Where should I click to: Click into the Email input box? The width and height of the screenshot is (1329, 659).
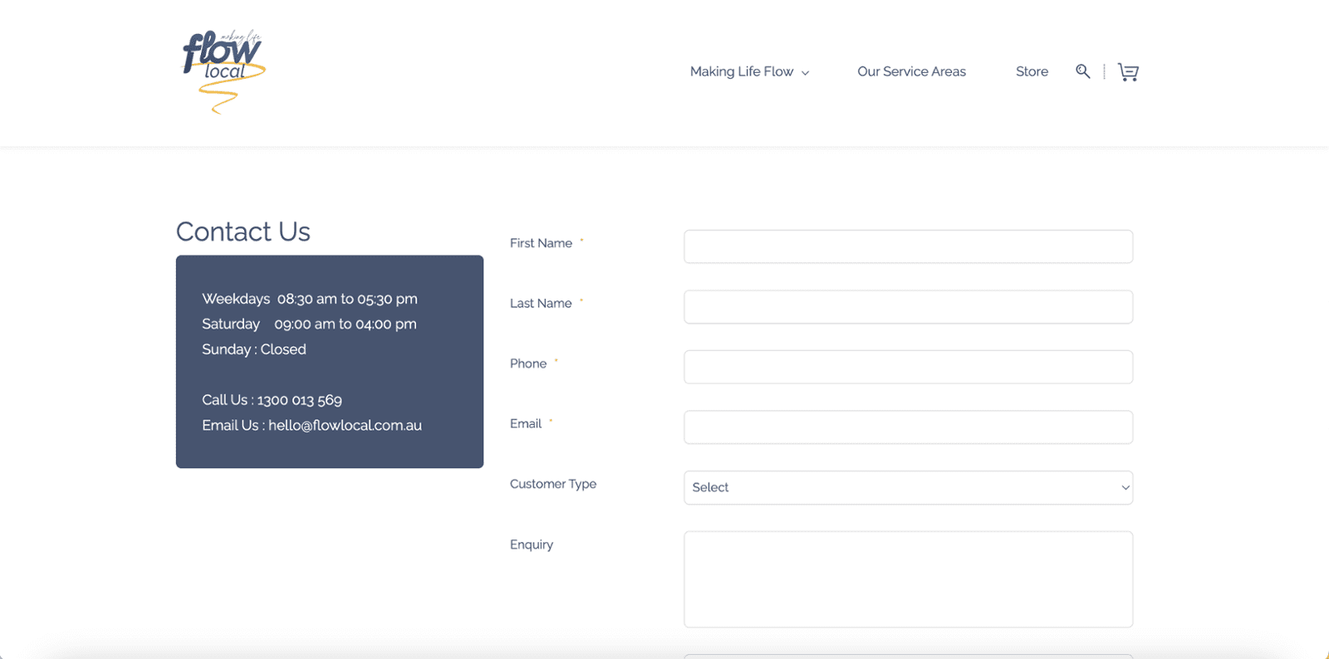coord(908,427)
